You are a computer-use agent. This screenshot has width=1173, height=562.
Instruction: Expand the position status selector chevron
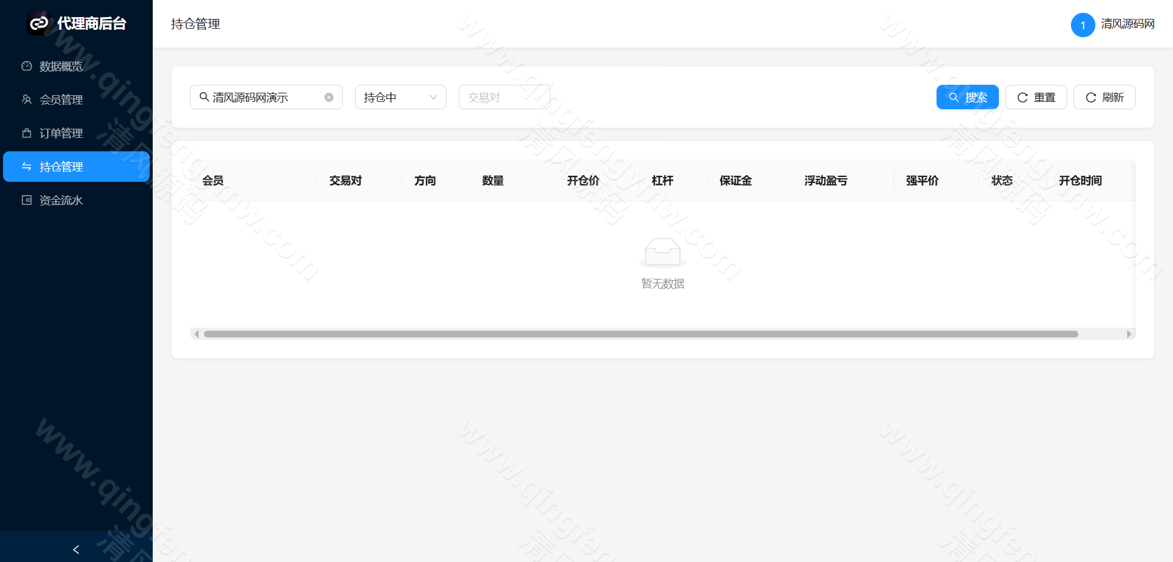(434, 96)
